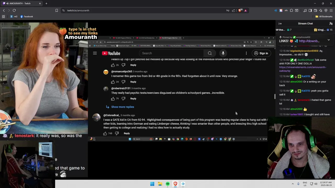The width and height of the screenshot is (335, 188).
Task: Like @Coloradical_'s comment with 748 likes
Action: coord(105,133)
